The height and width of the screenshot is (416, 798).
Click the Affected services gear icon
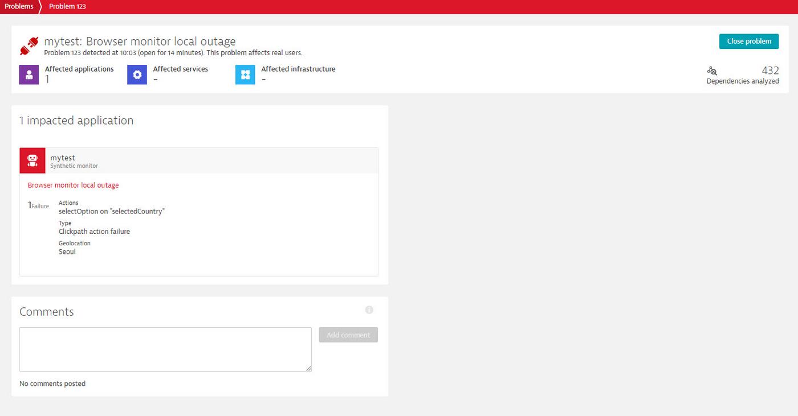click(137, 74)
